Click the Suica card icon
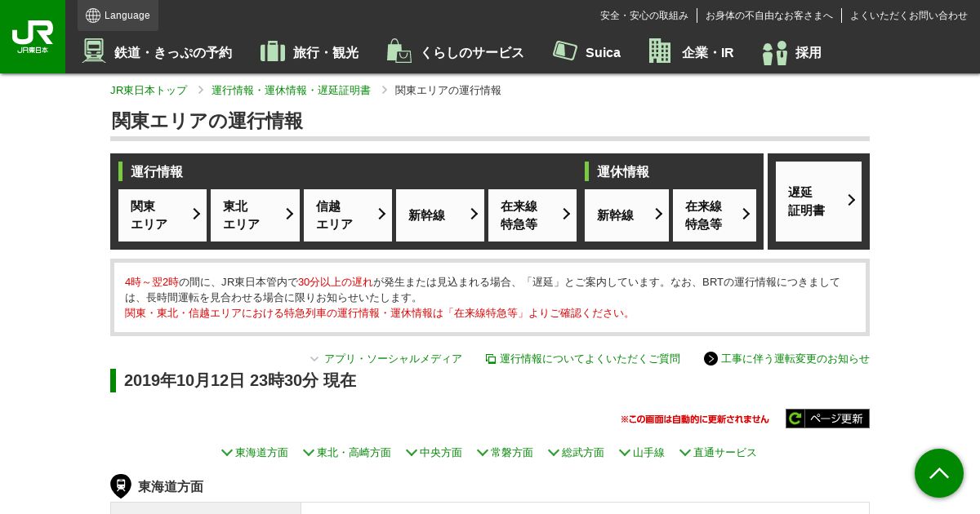This screenshot has height=514, width=980. (x=565, y=51)
